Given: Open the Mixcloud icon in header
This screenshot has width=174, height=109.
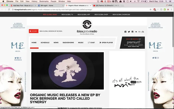Looking at the screenshot, I should tap(139, 32).
